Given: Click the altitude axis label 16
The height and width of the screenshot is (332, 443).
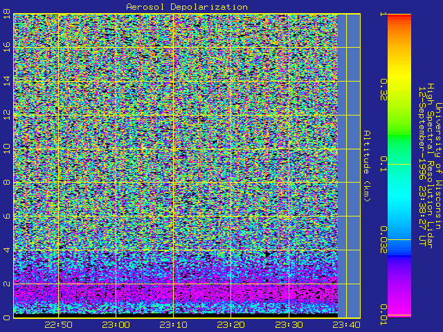Looking at the screenshot, I should (6, 47).
